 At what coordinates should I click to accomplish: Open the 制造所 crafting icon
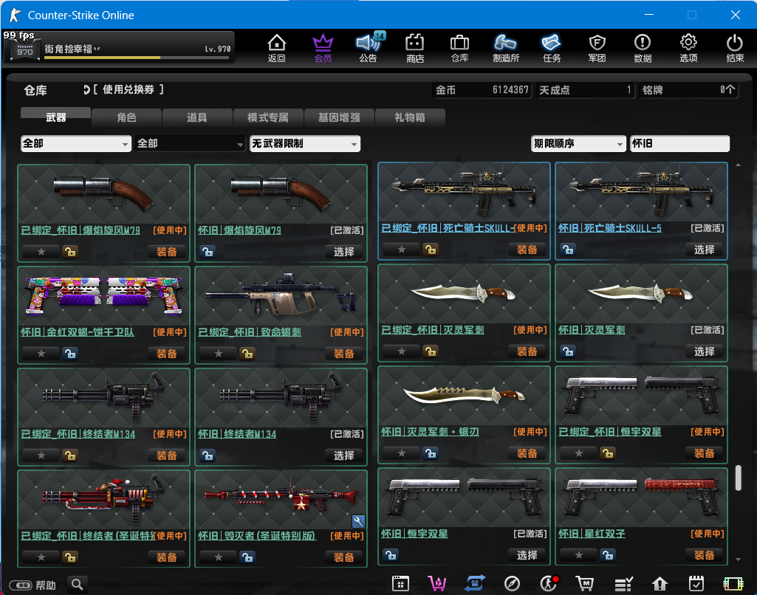tap(505, 48)
